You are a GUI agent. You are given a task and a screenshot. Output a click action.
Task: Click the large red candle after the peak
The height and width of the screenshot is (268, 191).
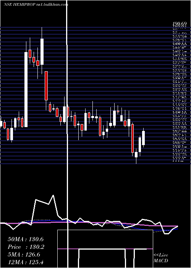[x=46, y=86]
